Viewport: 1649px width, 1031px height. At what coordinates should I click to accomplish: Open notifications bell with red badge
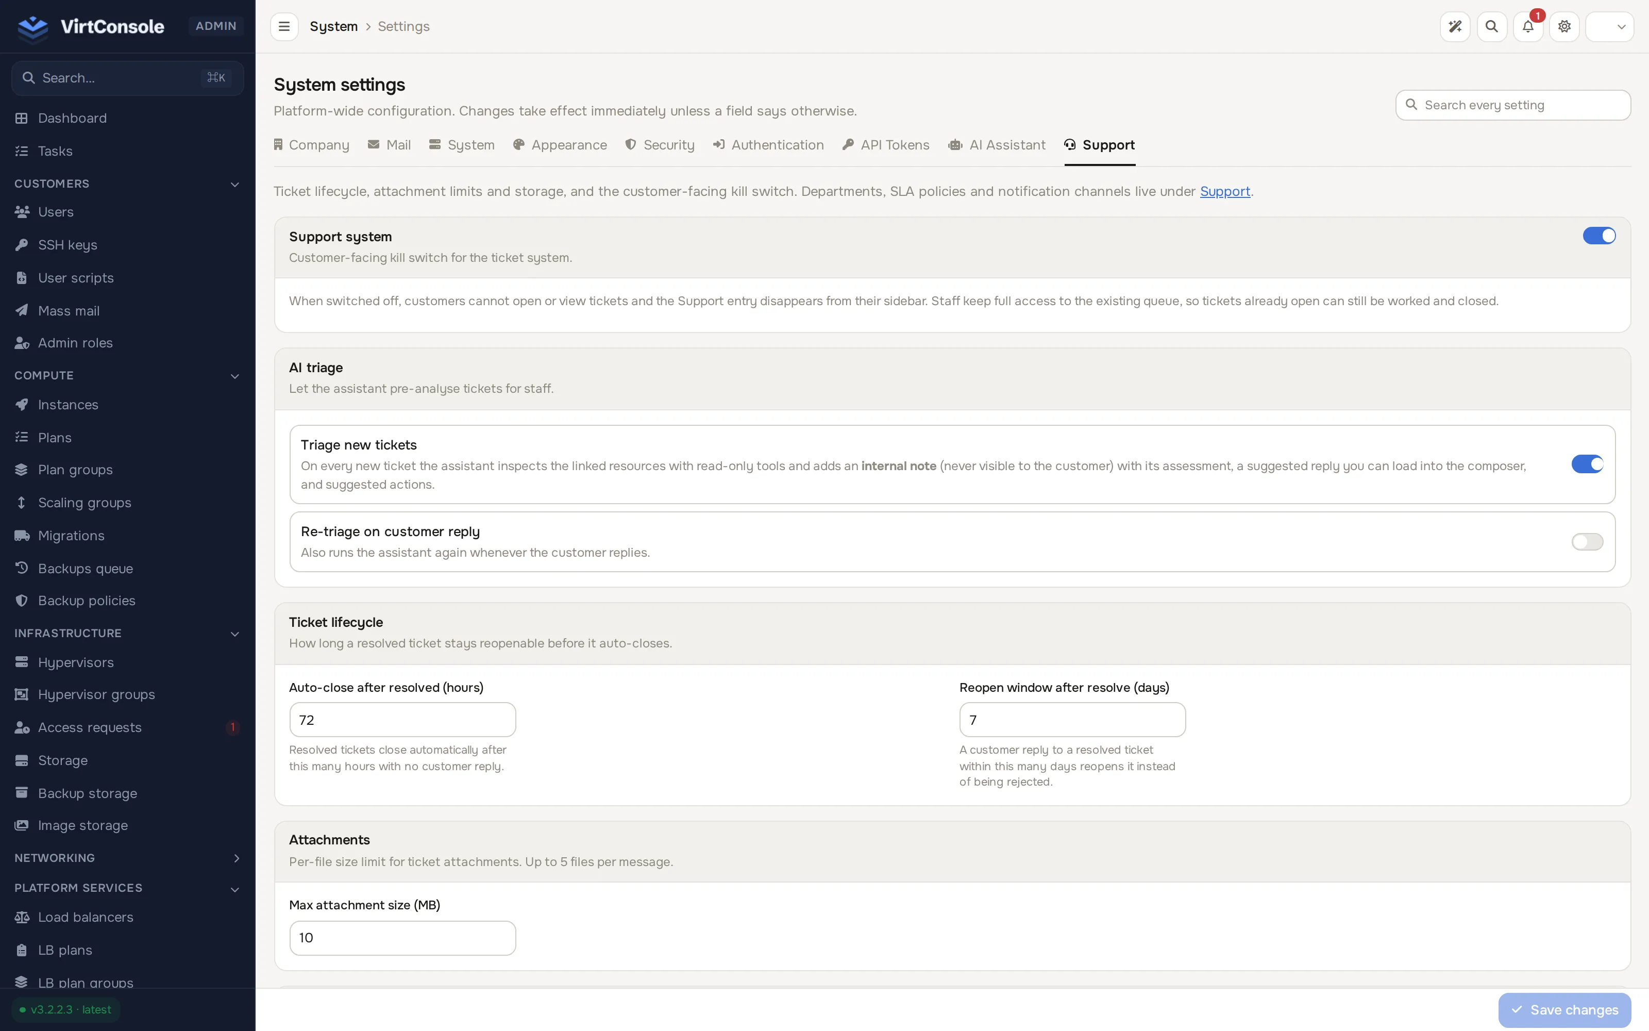(1528, 27)
